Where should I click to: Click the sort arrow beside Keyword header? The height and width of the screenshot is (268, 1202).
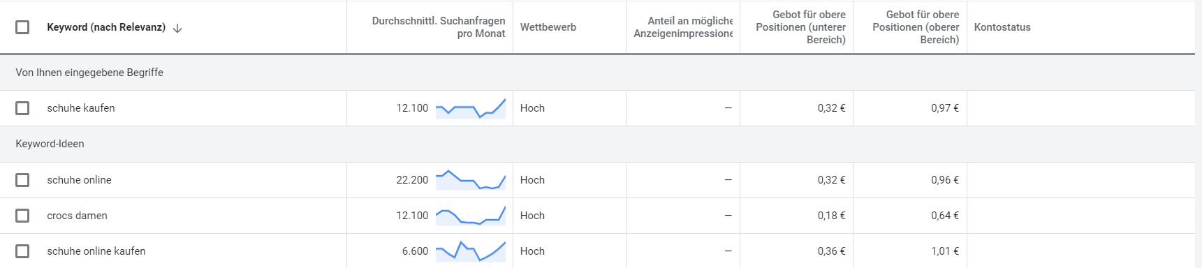pos(177,28)
